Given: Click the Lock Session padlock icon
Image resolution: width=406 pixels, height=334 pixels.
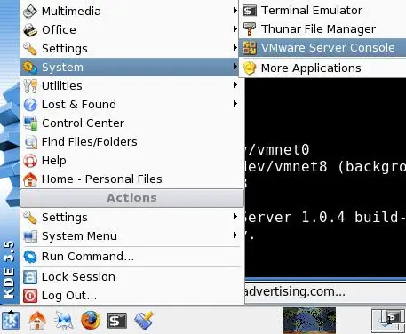Looking at the screenshot, I should (30, 277).
